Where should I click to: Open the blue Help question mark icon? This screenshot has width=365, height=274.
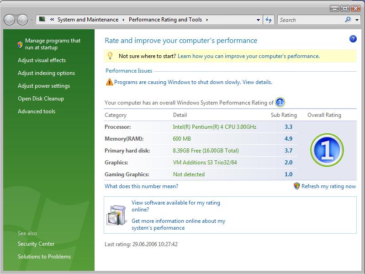point(353,39)
